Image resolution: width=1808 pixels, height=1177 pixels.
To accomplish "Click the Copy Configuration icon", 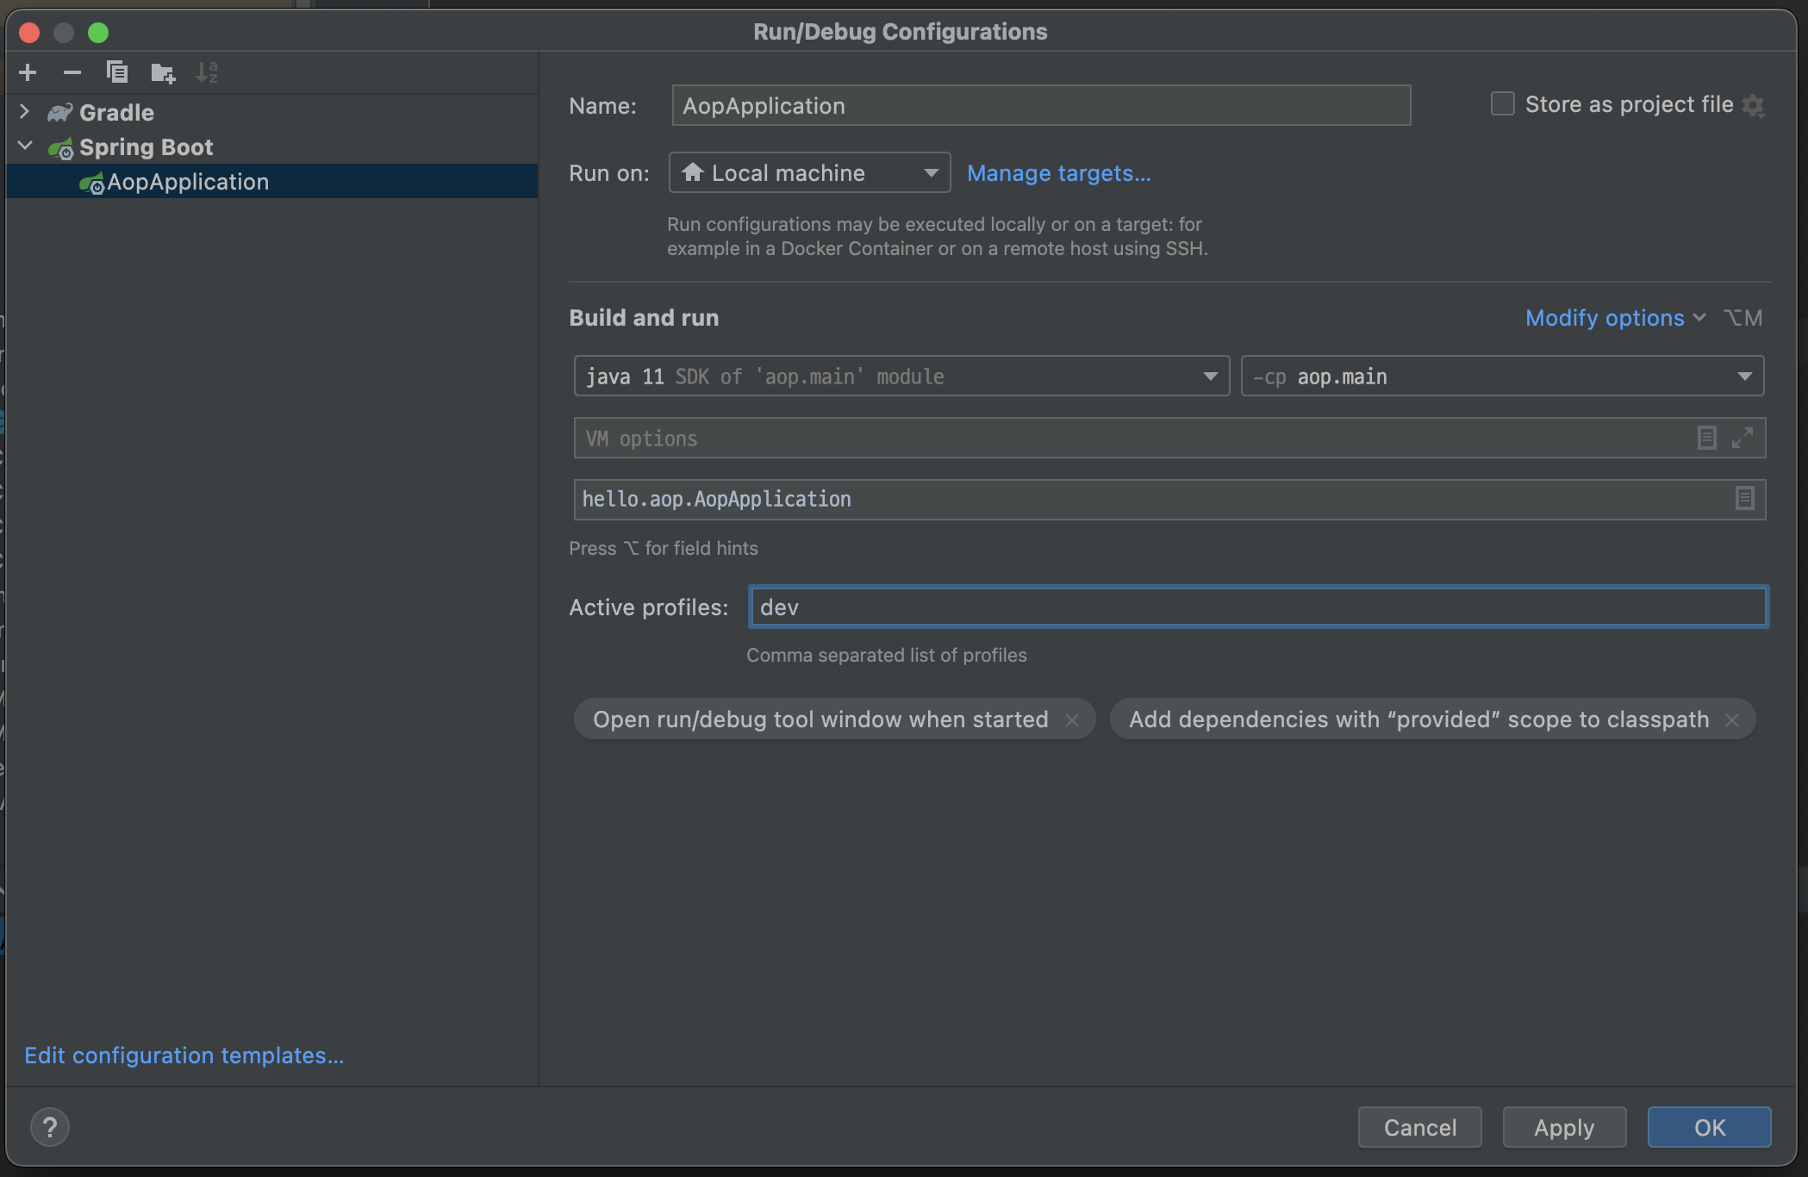I will [117, 72].
